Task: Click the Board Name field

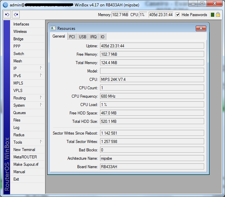Action: (x=152, y=166)
